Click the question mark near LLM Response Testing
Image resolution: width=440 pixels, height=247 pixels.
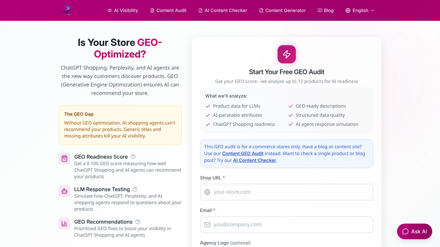pyautogui.click(x=135, y=189)
